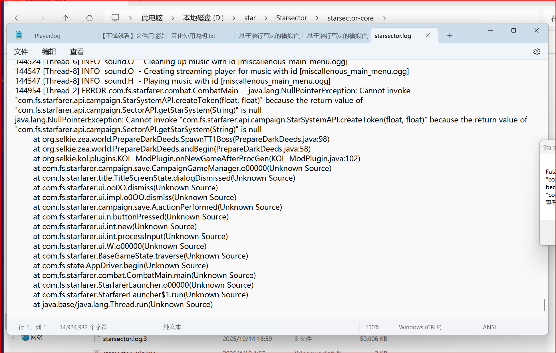
Task: Open the 编辑 menu in Notepad
Action: pyautogui.click(x=49, y=52)
